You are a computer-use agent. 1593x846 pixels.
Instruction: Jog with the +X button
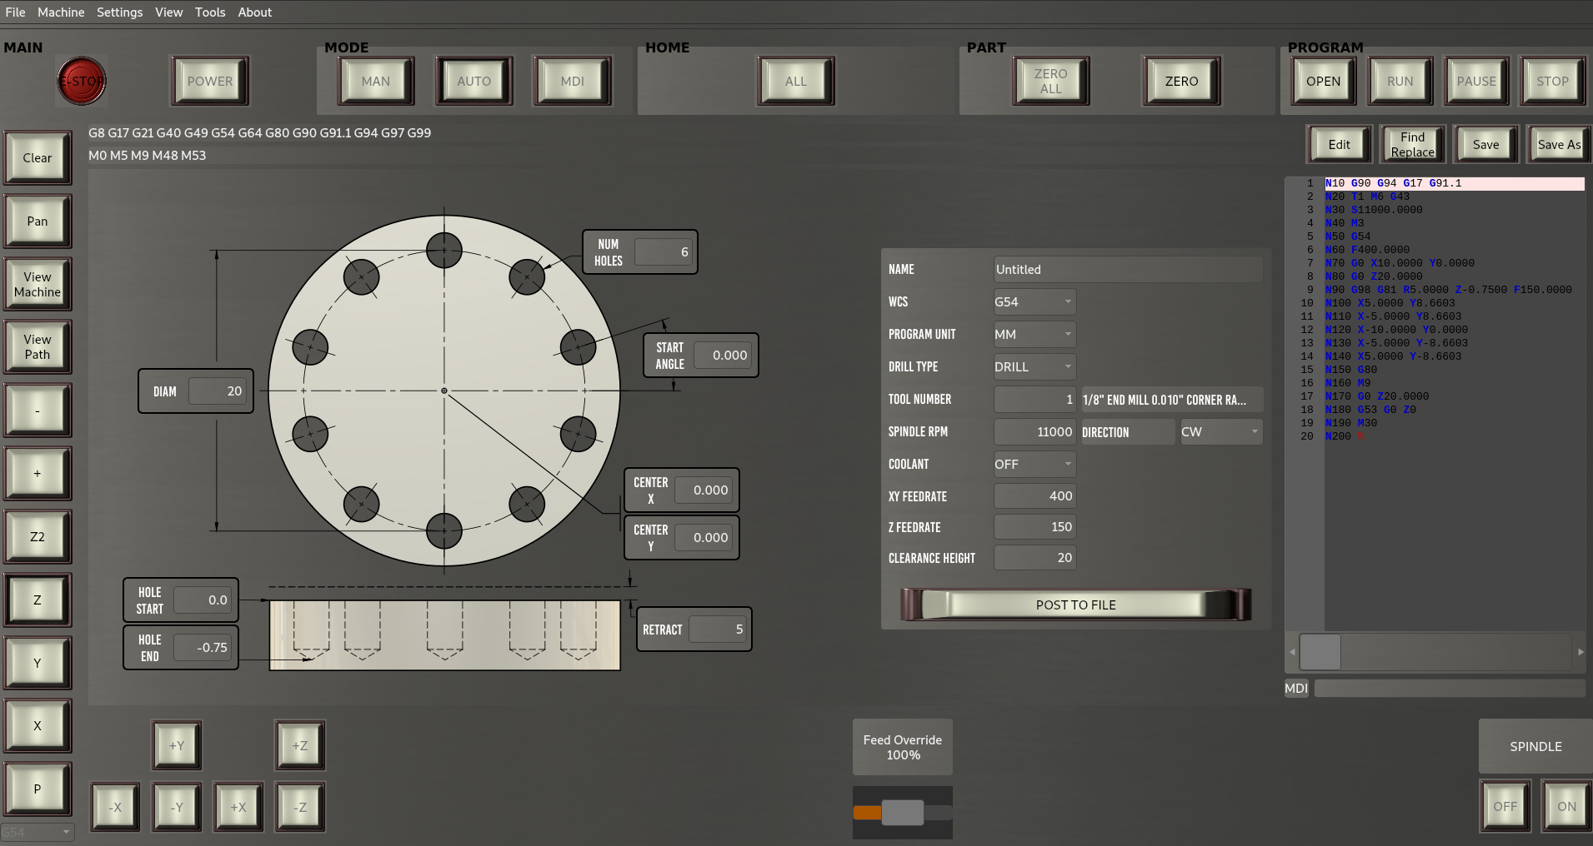[238, 807]
